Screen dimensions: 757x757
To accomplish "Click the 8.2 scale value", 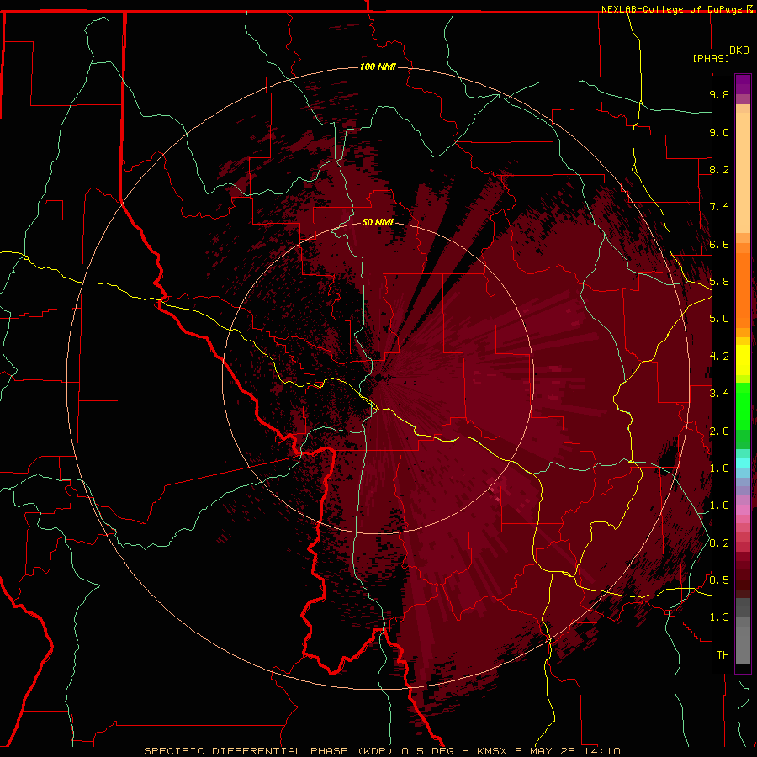I will (719, 169).
